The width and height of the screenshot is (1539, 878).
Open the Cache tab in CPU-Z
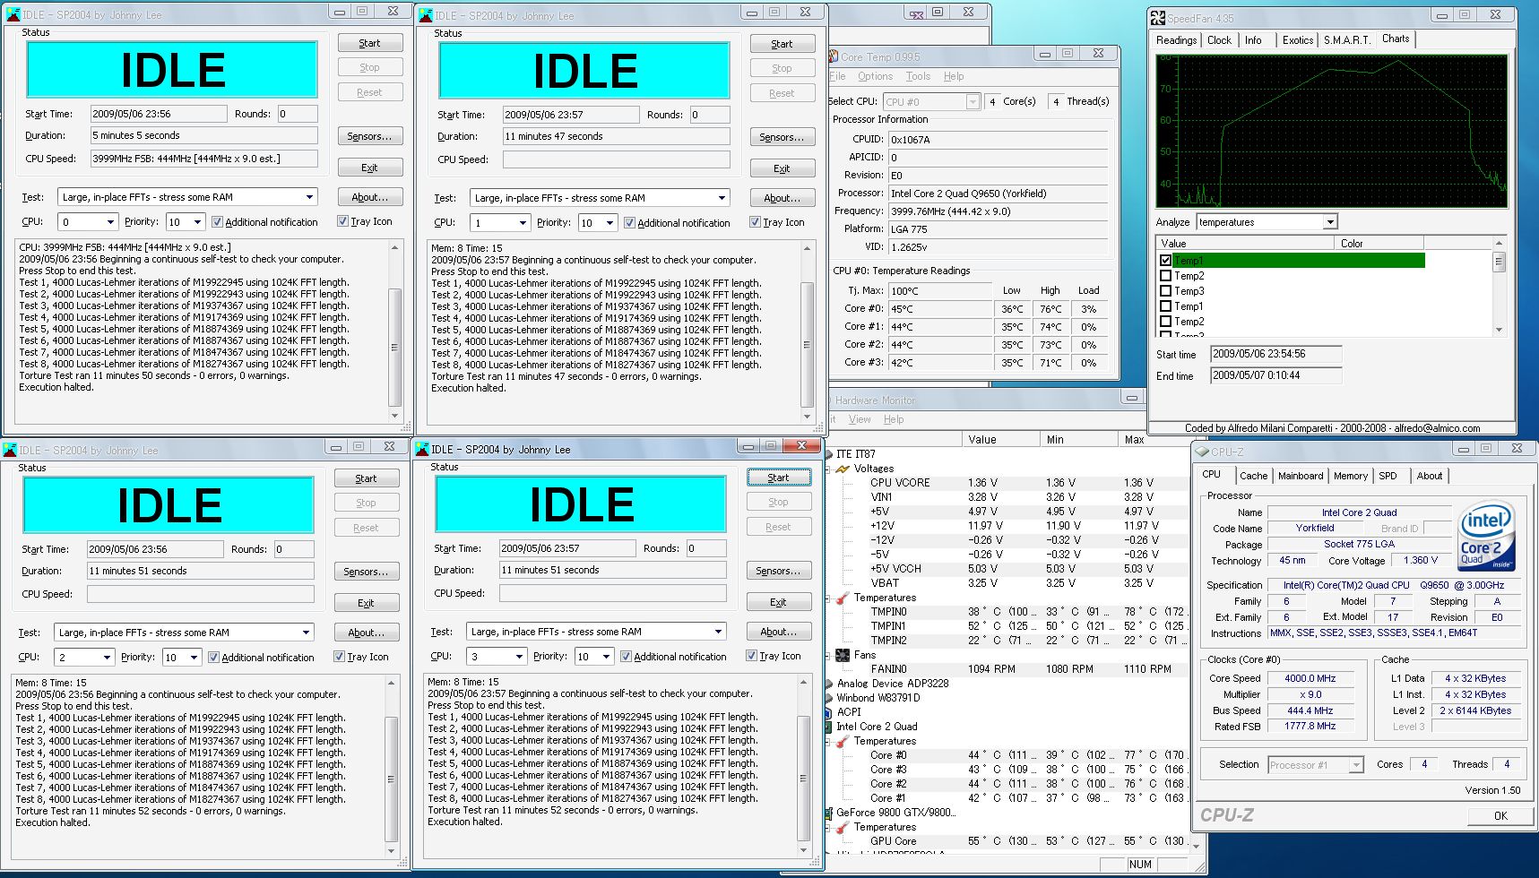point(1253,477)
